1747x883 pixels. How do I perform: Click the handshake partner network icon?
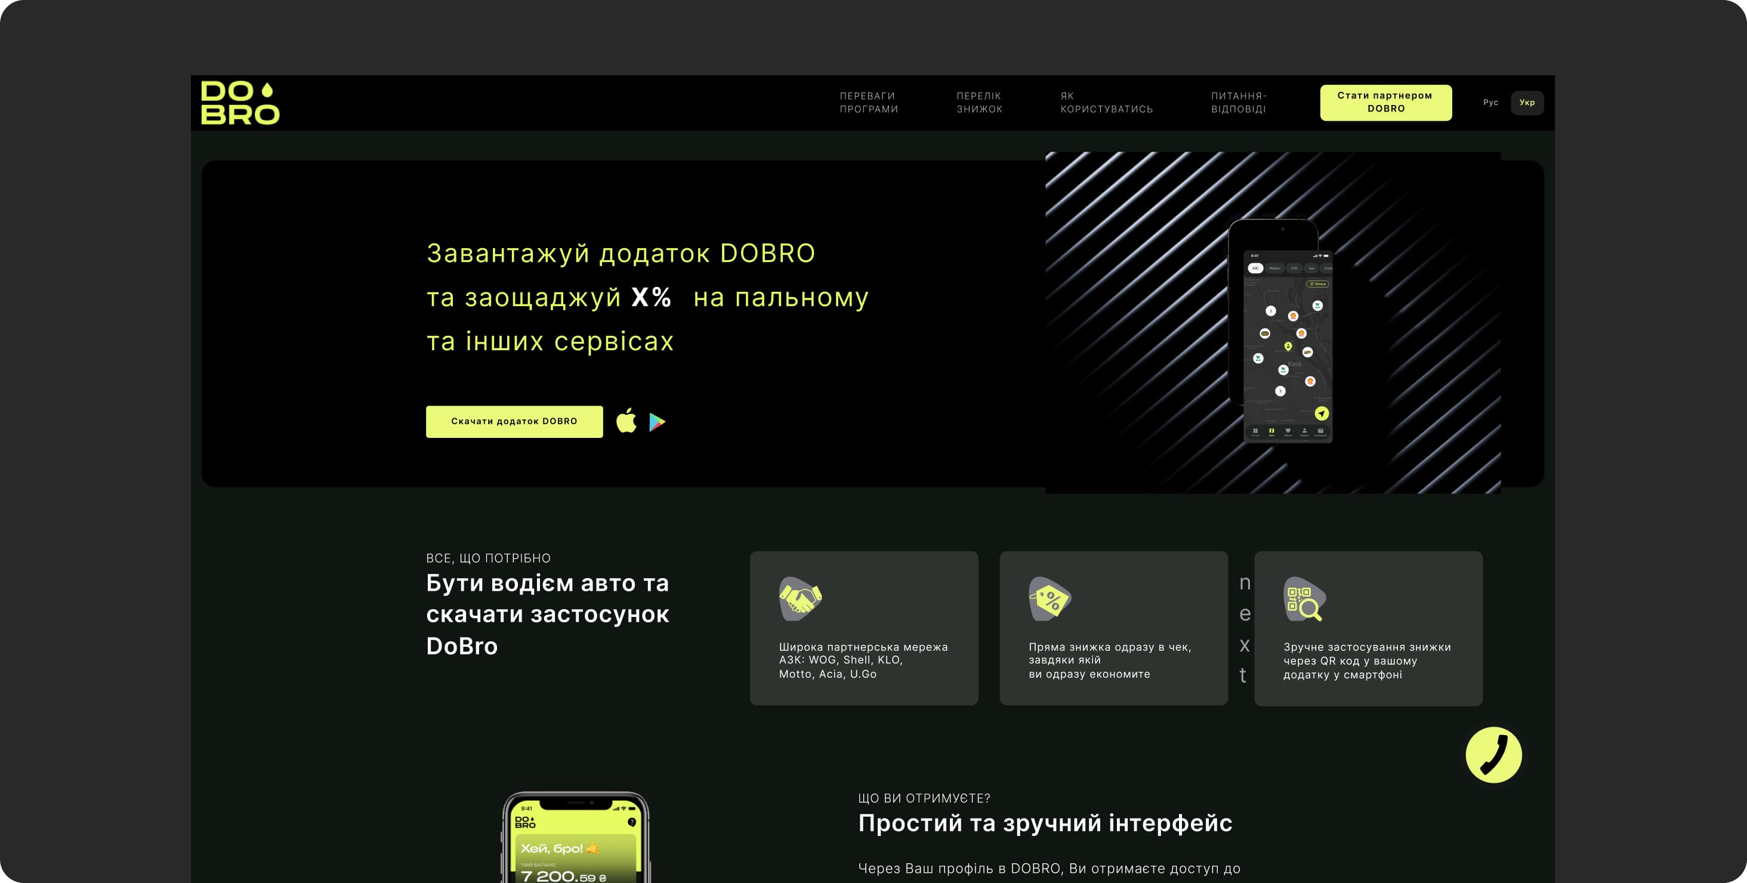(800, 599)
